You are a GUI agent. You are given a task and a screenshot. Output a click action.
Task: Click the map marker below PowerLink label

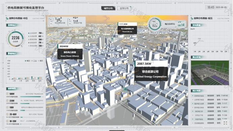(112, 39)
